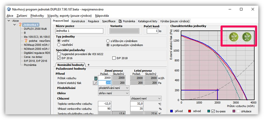This screenshot has height=120, width=264.
Task: Toggle the by-pass curve checkbox
Action: pos(213,111)
